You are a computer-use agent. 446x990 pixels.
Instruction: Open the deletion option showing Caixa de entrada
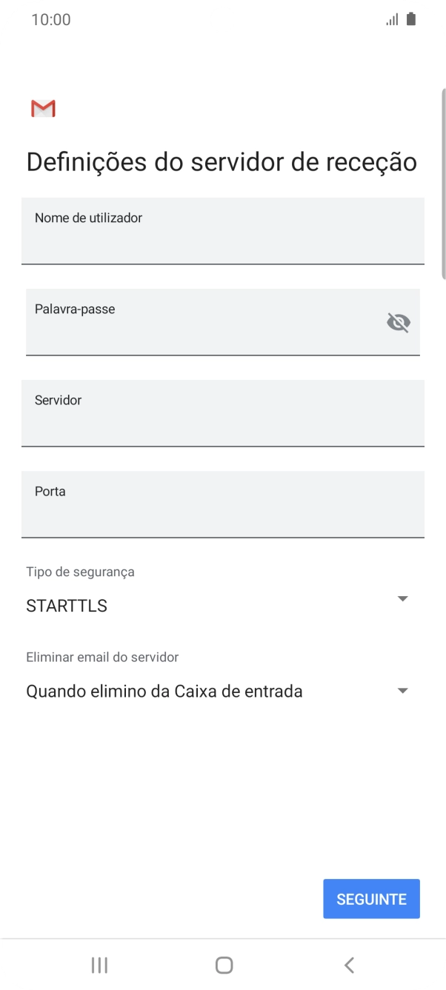(x=402, y=689)
